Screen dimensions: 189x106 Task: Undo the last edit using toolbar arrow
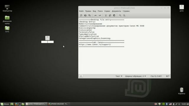(x=96, y=15)
